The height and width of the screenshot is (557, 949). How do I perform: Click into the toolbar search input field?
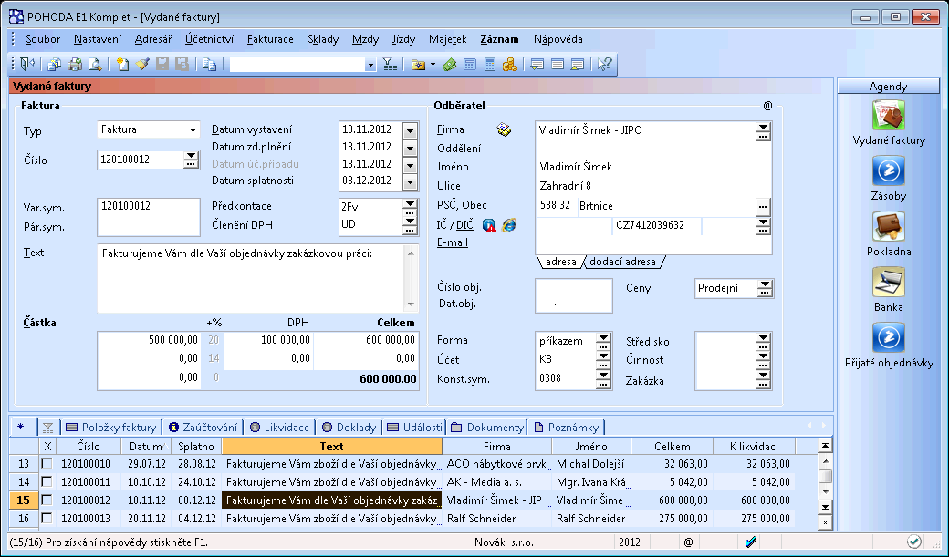(297, 65)
